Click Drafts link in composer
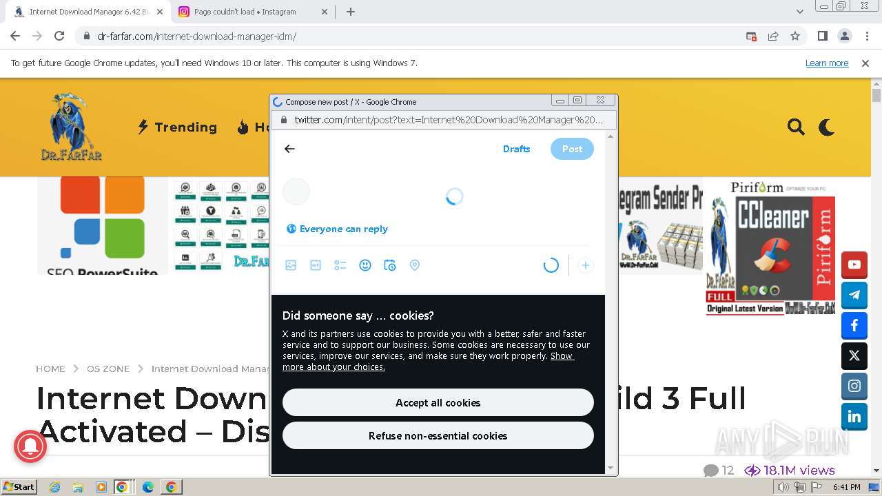Image resolution: width=882 pixels, height=496 pixels. point(516,149)
